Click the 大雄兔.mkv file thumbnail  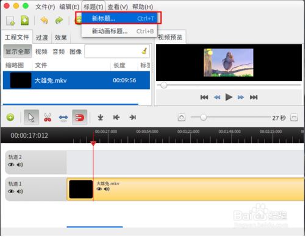[21, 80]
